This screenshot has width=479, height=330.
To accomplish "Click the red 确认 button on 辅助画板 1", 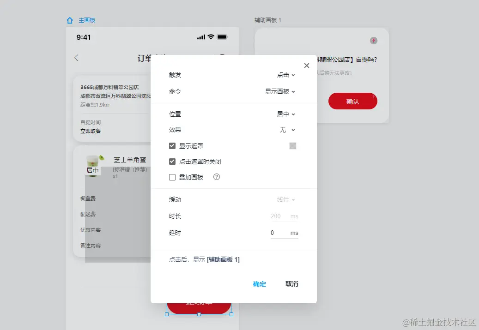I will click(353, 101).
